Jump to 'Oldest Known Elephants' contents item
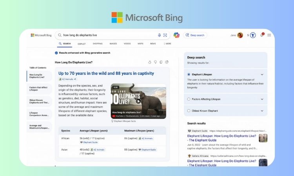This screenshot has height=176, width=294. pyautogui.click(x=39, y=101)
